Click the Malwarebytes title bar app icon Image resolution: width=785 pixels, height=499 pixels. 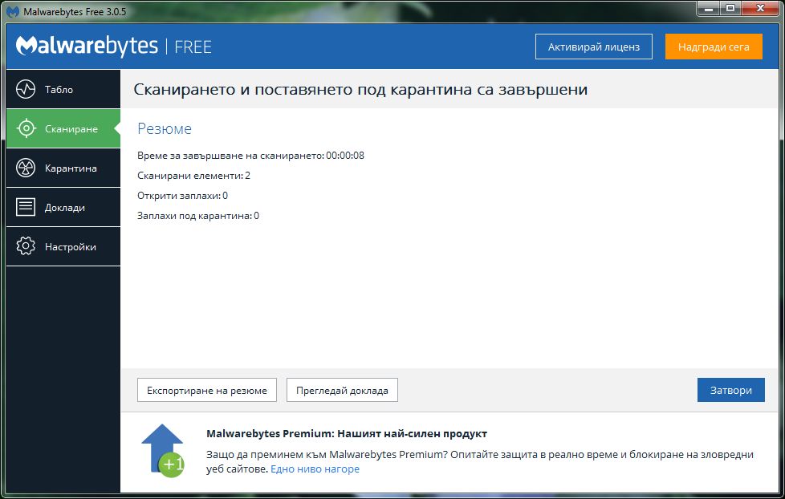tap(13, 11)
